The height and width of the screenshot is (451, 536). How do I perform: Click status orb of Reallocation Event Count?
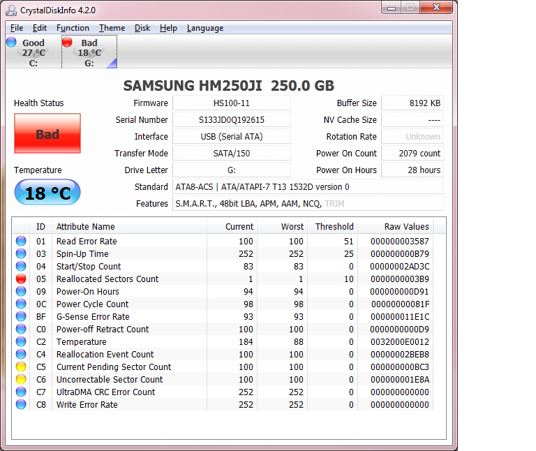click(21, 354)
